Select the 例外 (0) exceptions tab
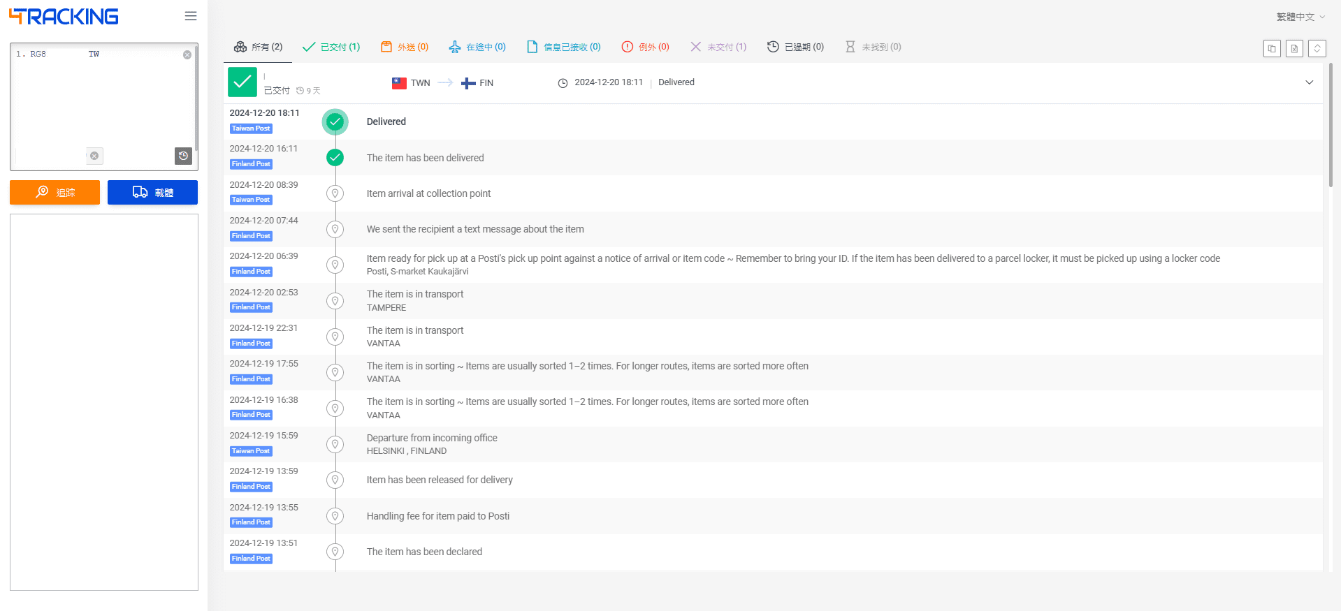Image resolution: width=1341 pixels, height=611 pixels. (x=646, y=47)
